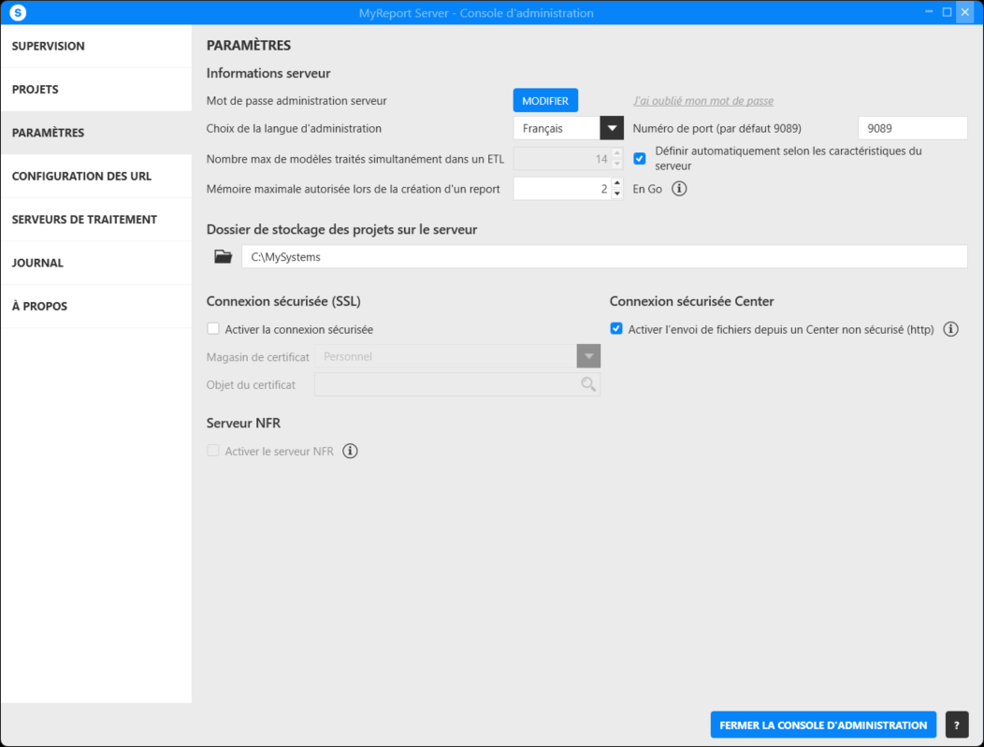Click the question mark help button
The image size is (984, 747).
click(956, 725)
